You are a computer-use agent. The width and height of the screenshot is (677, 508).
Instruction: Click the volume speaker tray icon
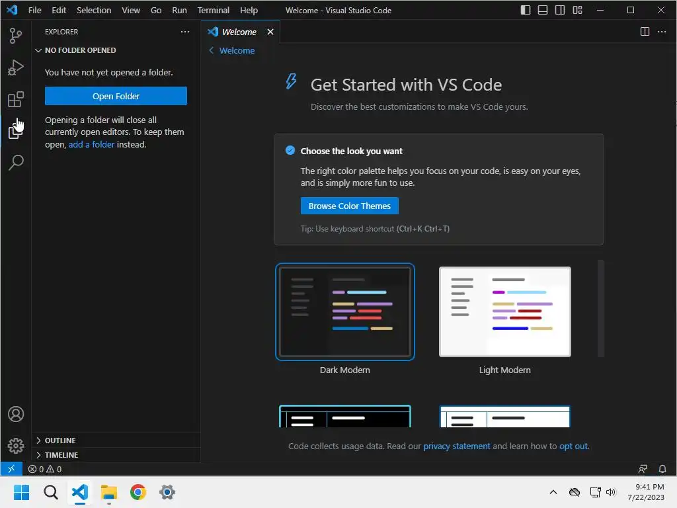[610, 492]
